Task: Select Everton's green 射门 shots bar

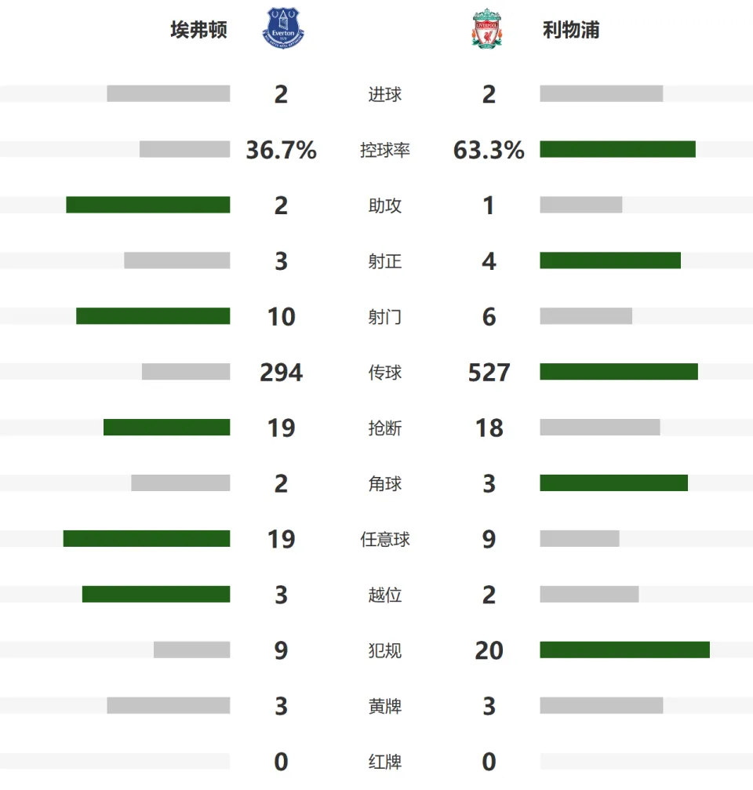Action: pyautogui.click(x=153, y=316)
